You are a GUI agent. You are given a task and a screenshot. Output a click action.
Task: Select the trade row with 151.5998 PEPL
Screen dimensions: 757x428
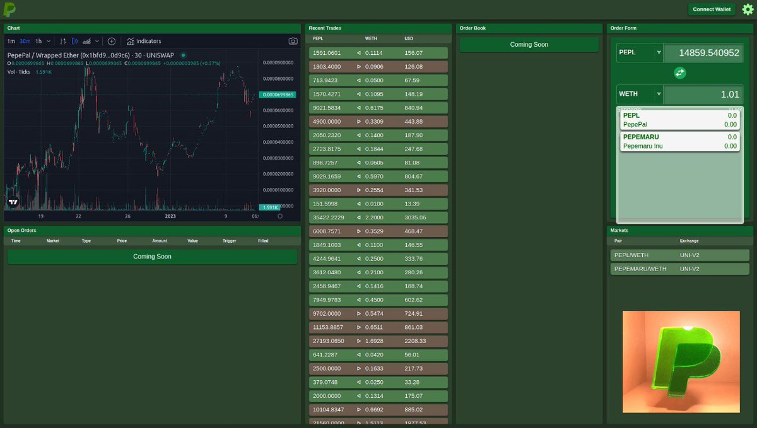[378, 204]
